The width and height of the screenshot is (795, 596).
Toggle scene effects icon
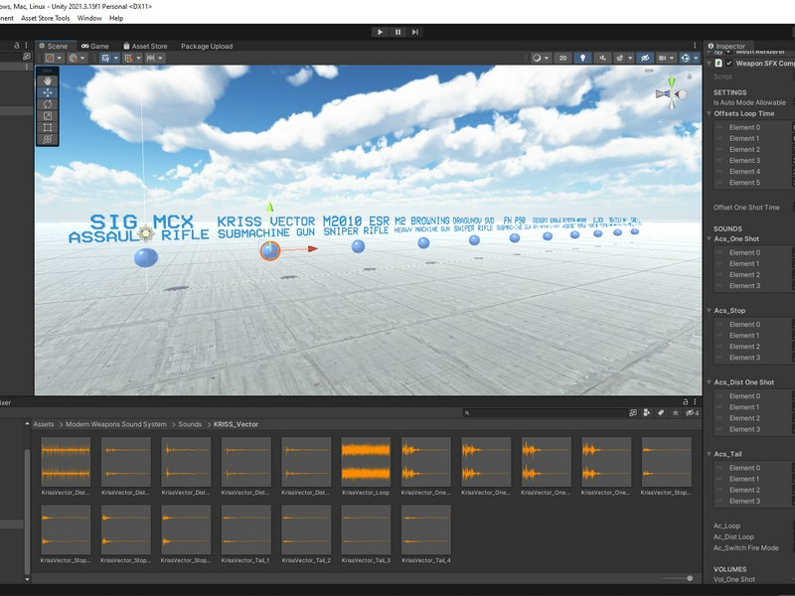click(619, 58)
